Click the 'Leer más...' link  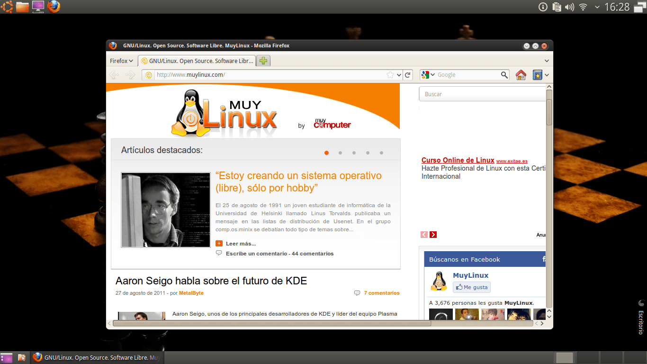(241, 244)
